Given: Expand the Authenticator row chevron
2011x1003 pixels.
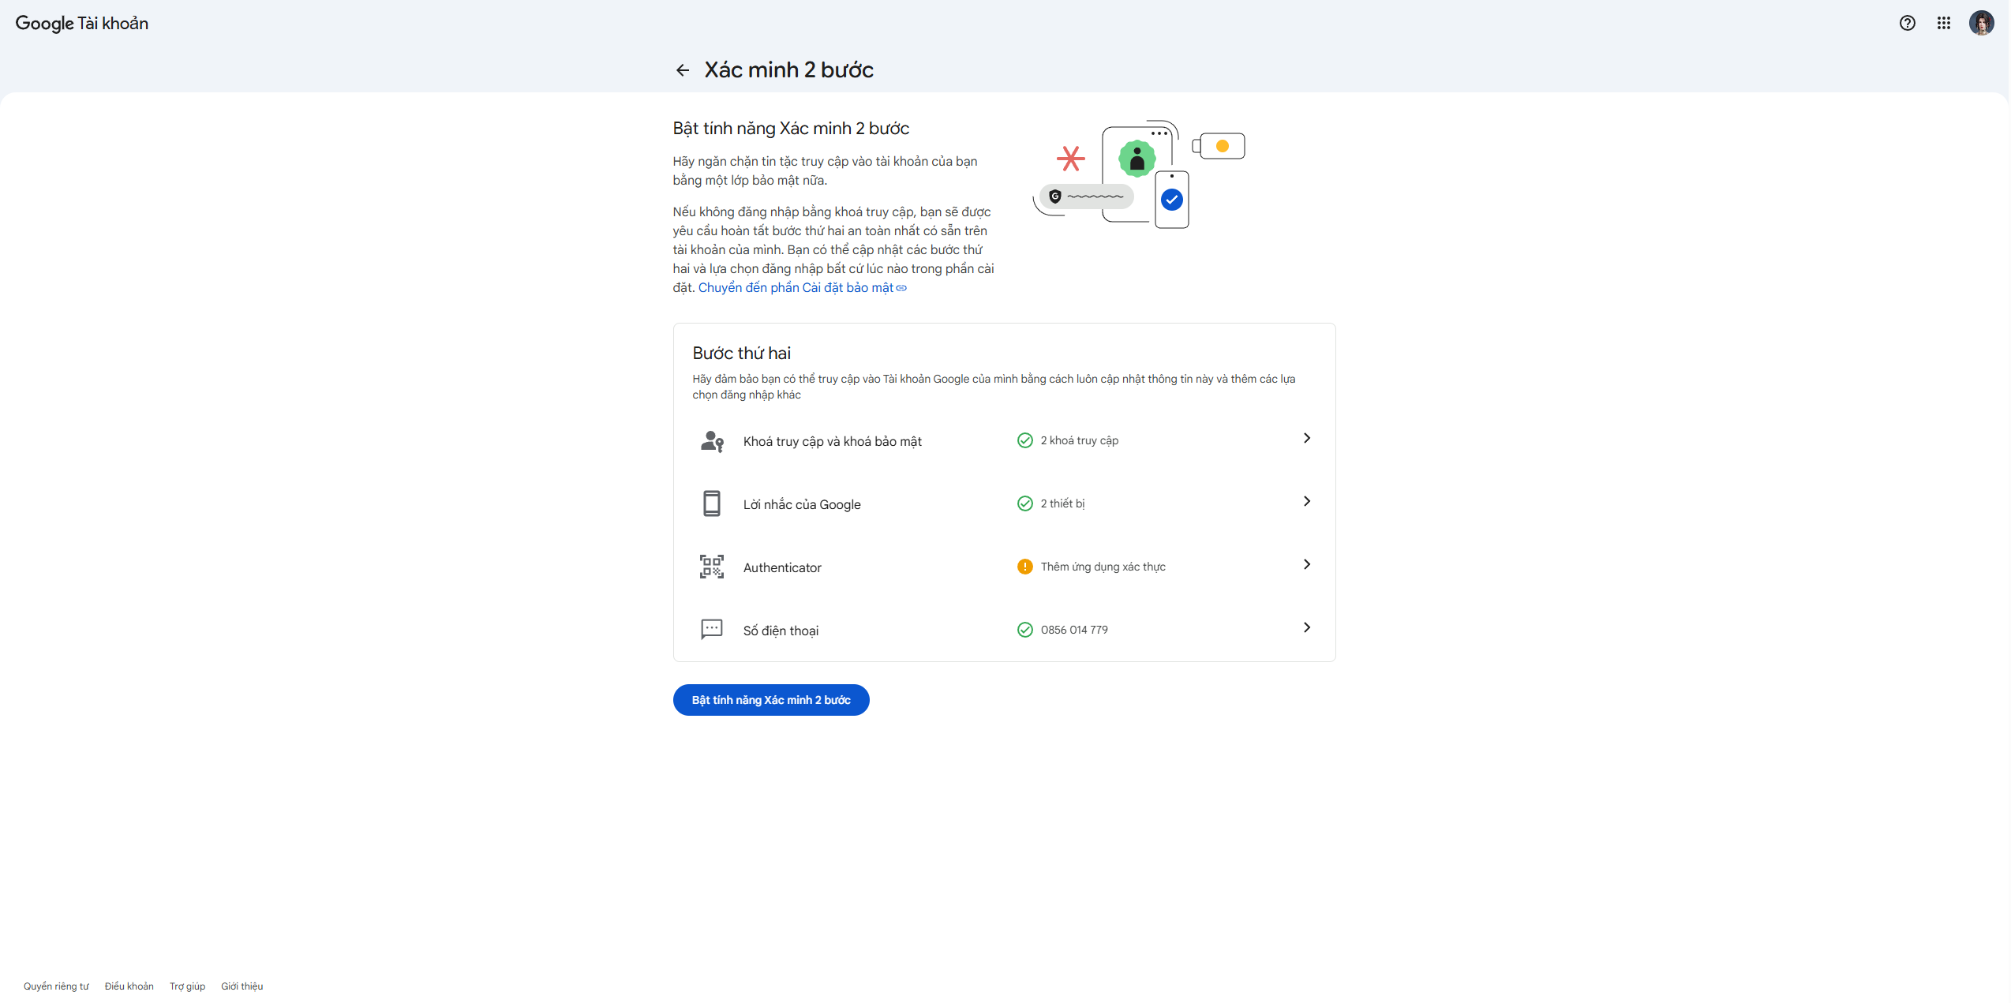Looking at the screenshot, I should click(1307, 564).
